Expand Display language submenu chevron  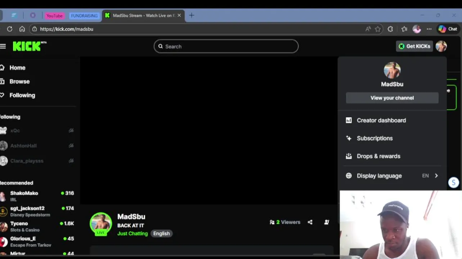(436, 176)
